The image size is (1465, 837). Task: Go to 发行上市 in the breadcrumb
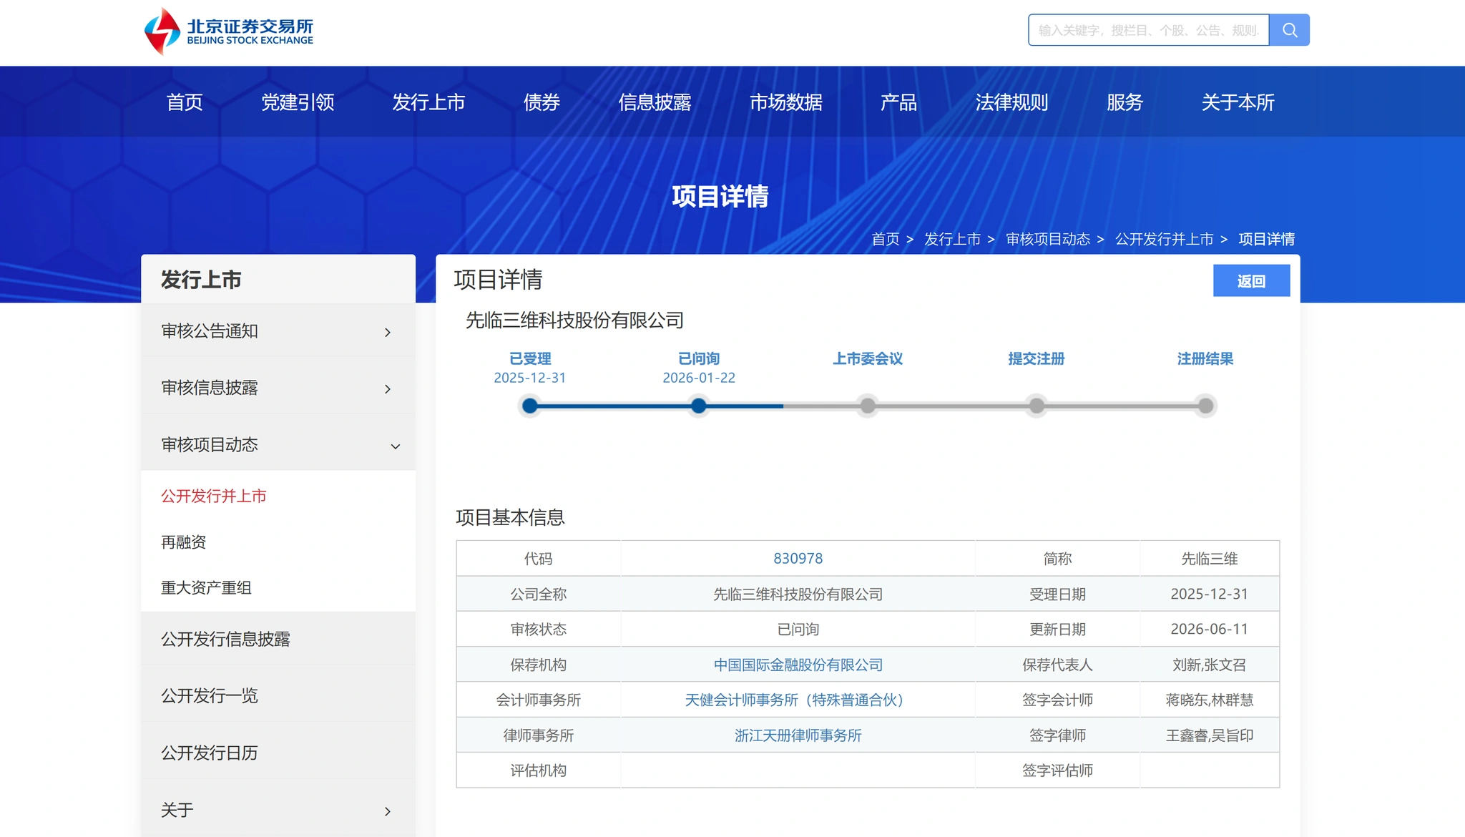click(x=952, y=239)
